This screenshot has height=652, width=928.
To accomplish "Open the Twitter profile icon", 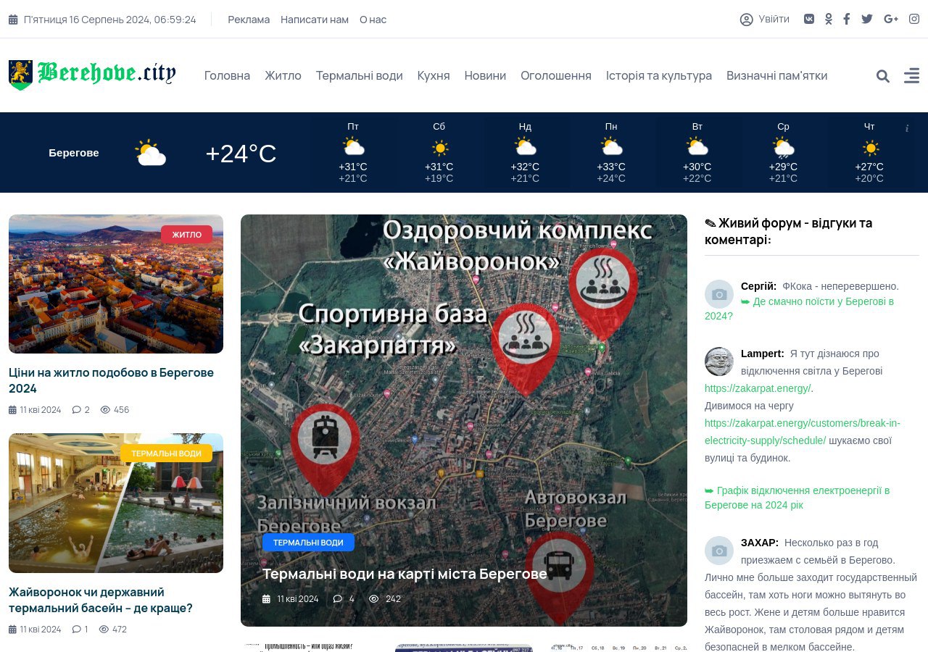I will click(867, 19).
